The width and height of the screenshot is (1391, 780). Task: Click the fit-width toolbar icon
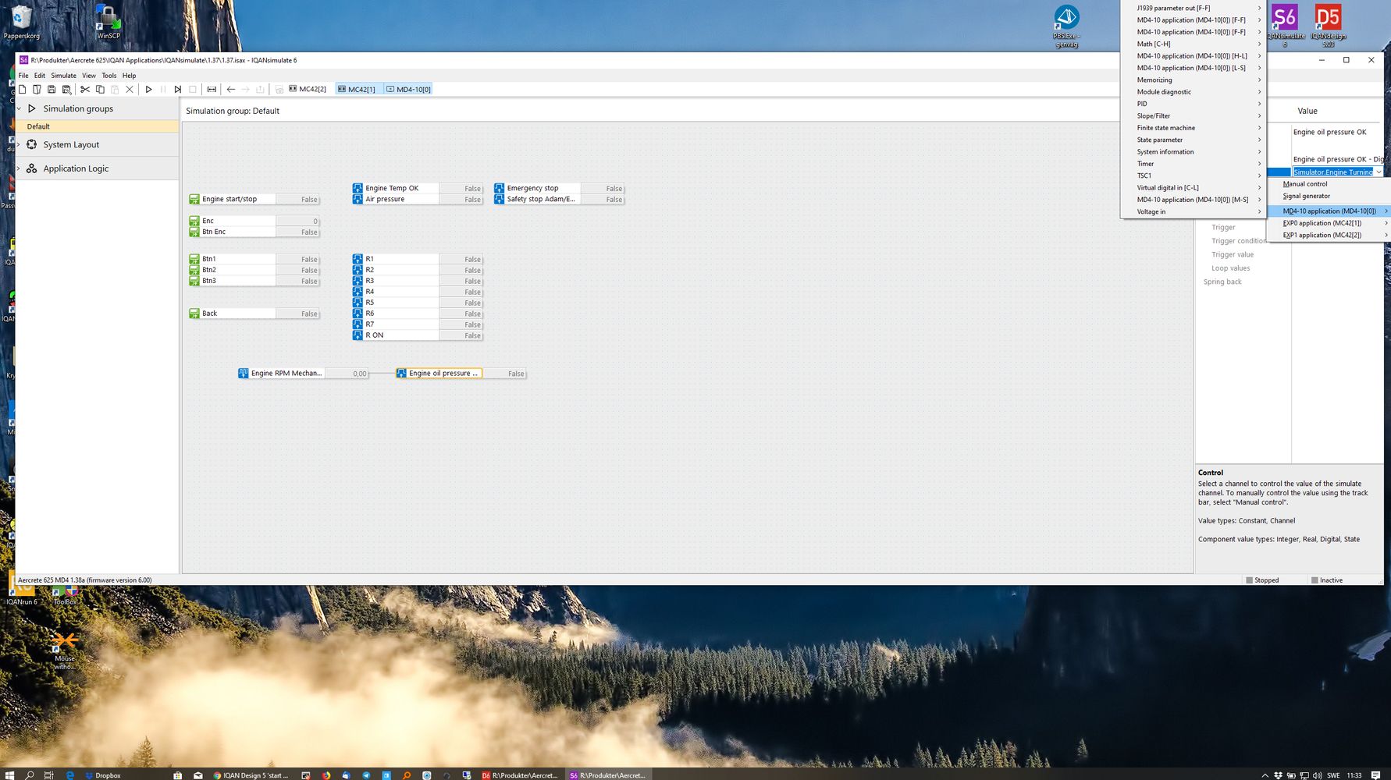pyautogui.click(x=212, y=89)
